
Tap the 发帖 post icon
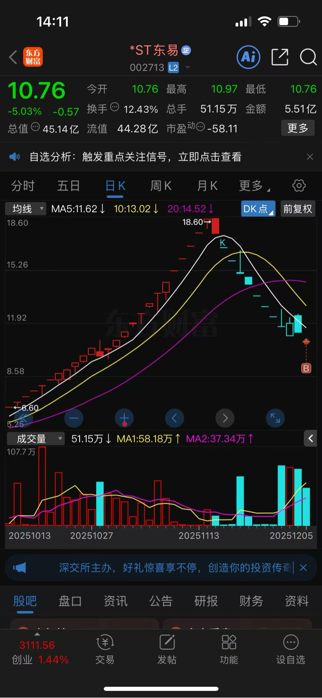[x=167, y=649]
